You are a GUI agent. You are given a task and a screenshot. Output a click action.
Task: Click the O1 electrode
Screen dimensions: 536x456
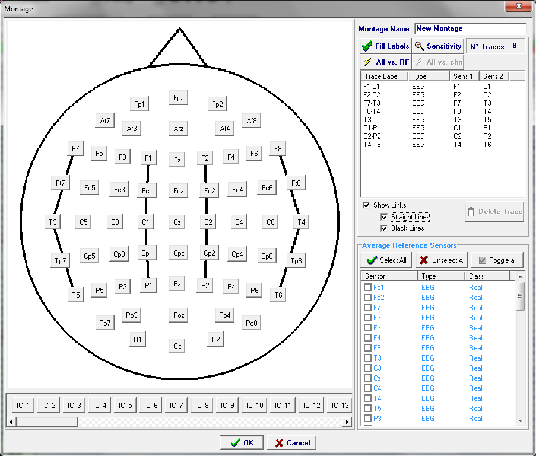tap(138, 339)
